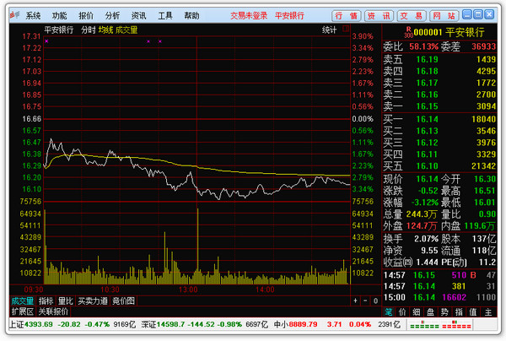Screen dimensions: 506x341
Task: Click the R 300 marker beside stock code
Action: (408, 32)
